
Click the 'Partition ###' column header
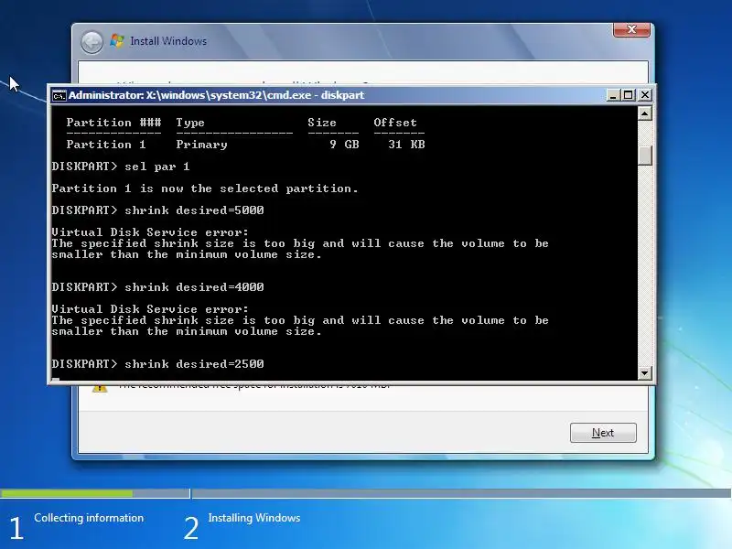(113, 123)
